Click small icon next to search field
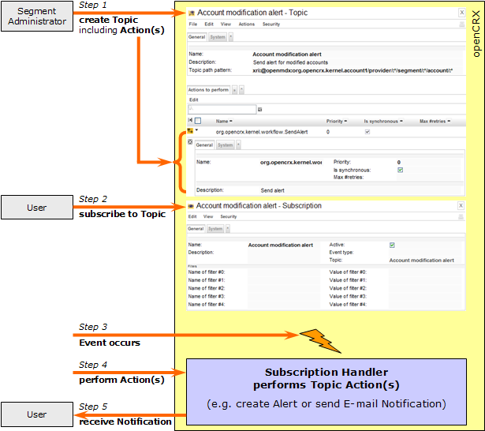Image resolution: width=485 pixels, height=431 pixels. 259,109
